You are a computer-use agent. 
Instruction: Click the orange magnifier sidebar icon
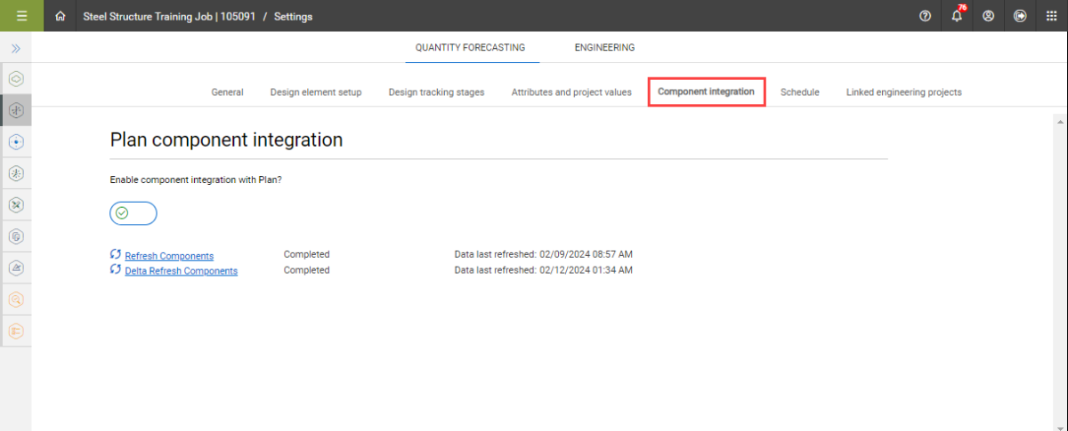coord(16,299)
